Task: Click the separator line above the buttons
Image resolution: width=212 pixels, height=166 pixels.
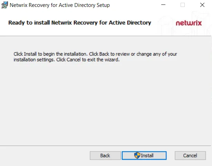Action: 105,146
